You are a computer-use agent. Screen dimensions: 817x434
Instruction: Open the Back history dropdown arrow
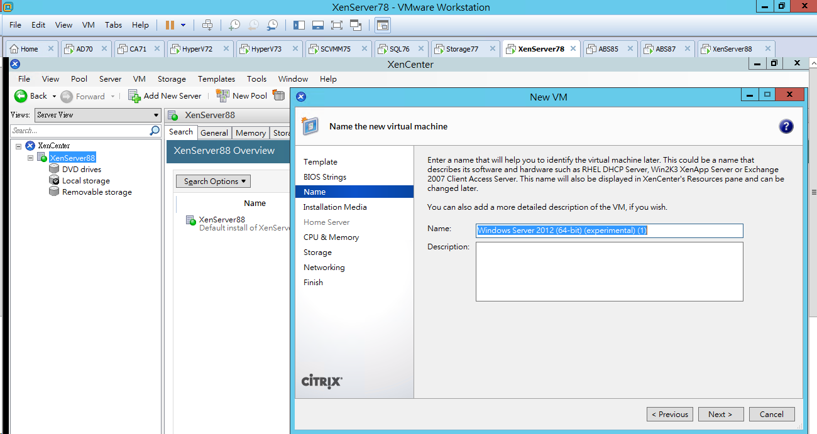pos(54,97)
